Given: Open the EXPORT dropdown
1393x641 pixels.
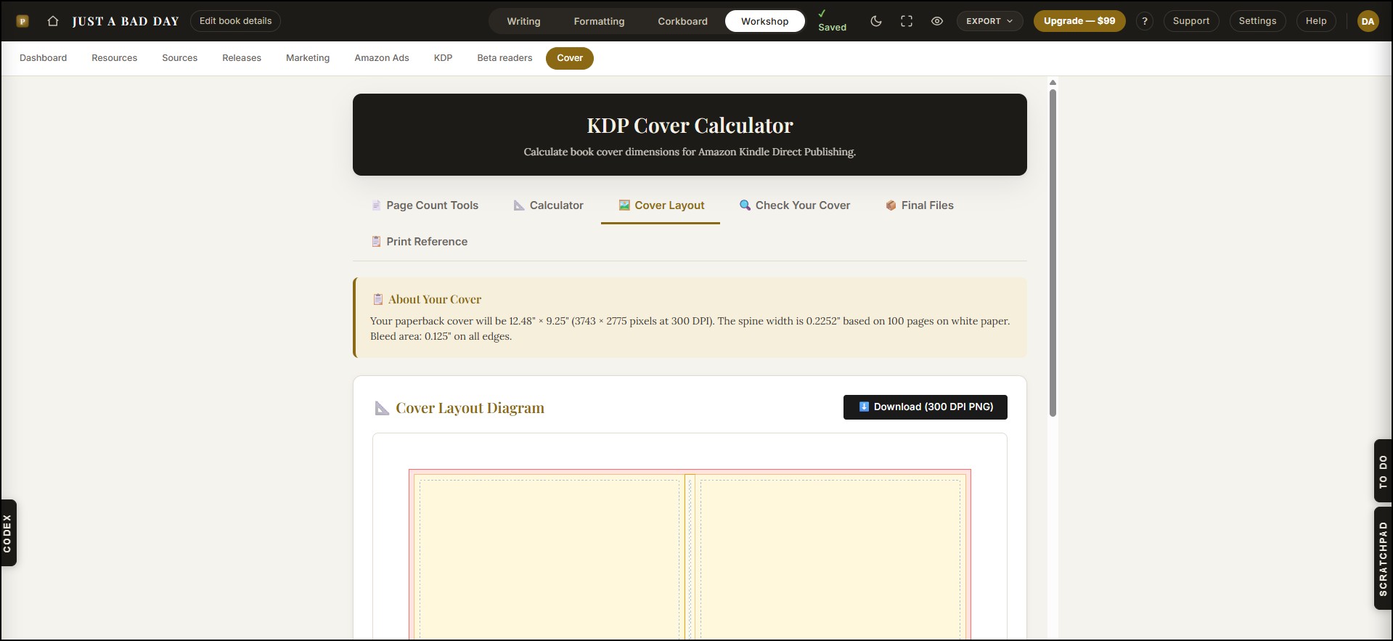Looking at the screenshot, I should click(989, 21).
